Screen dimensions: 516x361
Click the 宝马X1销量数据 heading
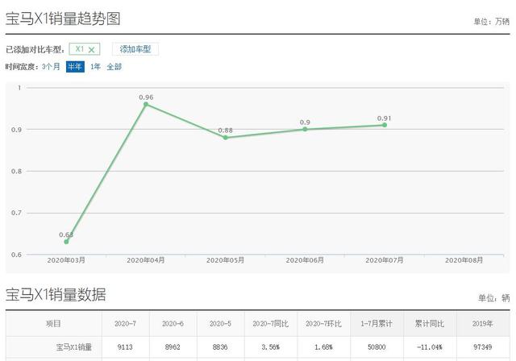pyautogui.click(x=56, y=294)
